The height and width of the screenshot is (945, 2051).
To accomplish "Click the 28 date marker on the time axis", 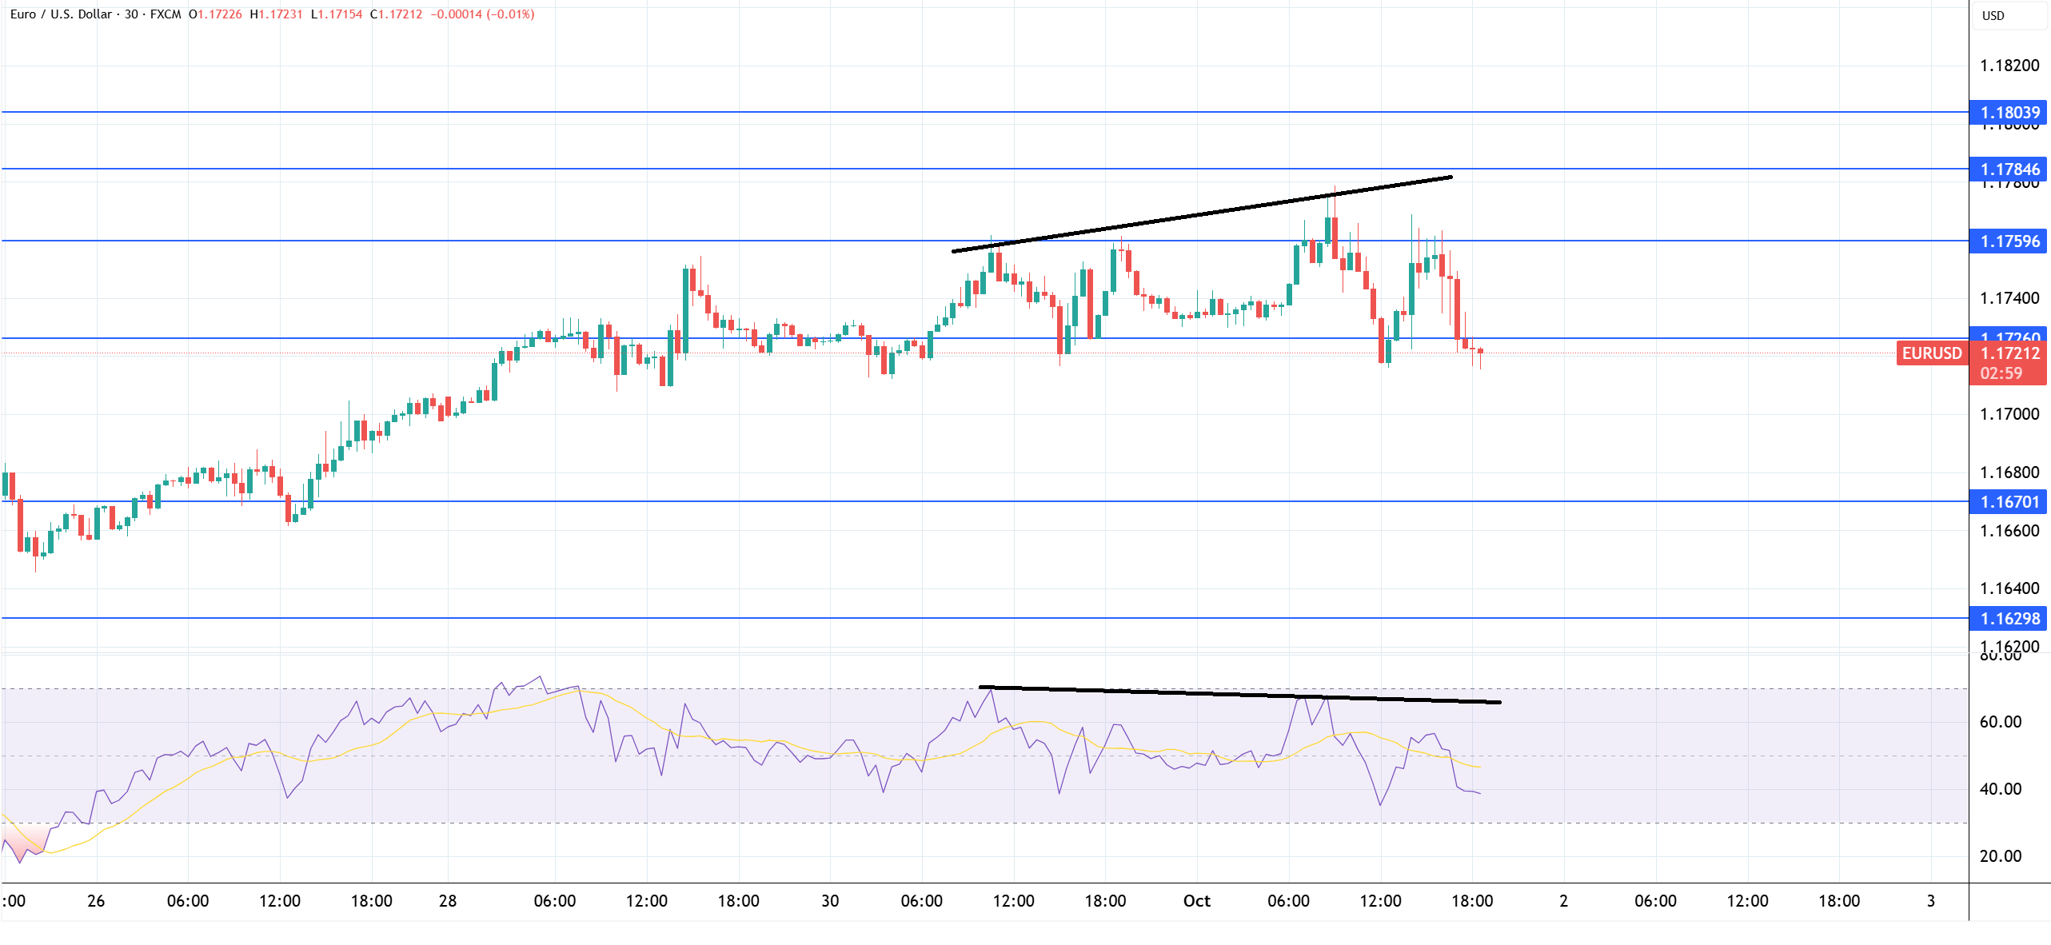I will 448,901.
